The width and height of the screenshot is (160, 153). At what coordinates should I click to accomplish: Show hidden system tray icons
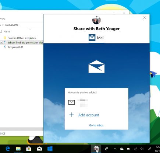(x=115, y=149)
